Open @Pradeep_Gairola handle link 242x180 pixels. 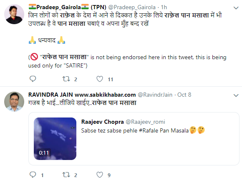coord(132,7)
